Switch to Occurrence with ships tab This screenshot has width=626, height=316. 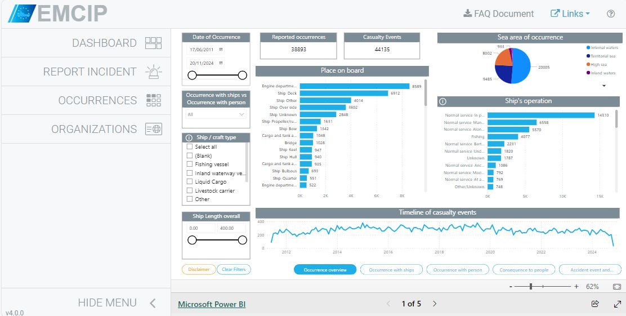[x=391, y=270]
